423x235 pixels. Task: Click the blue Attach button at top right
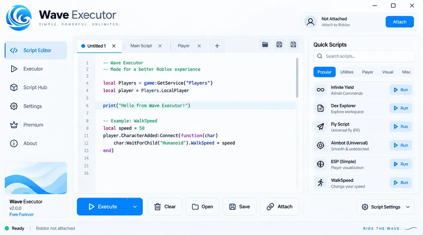(400, 22)
